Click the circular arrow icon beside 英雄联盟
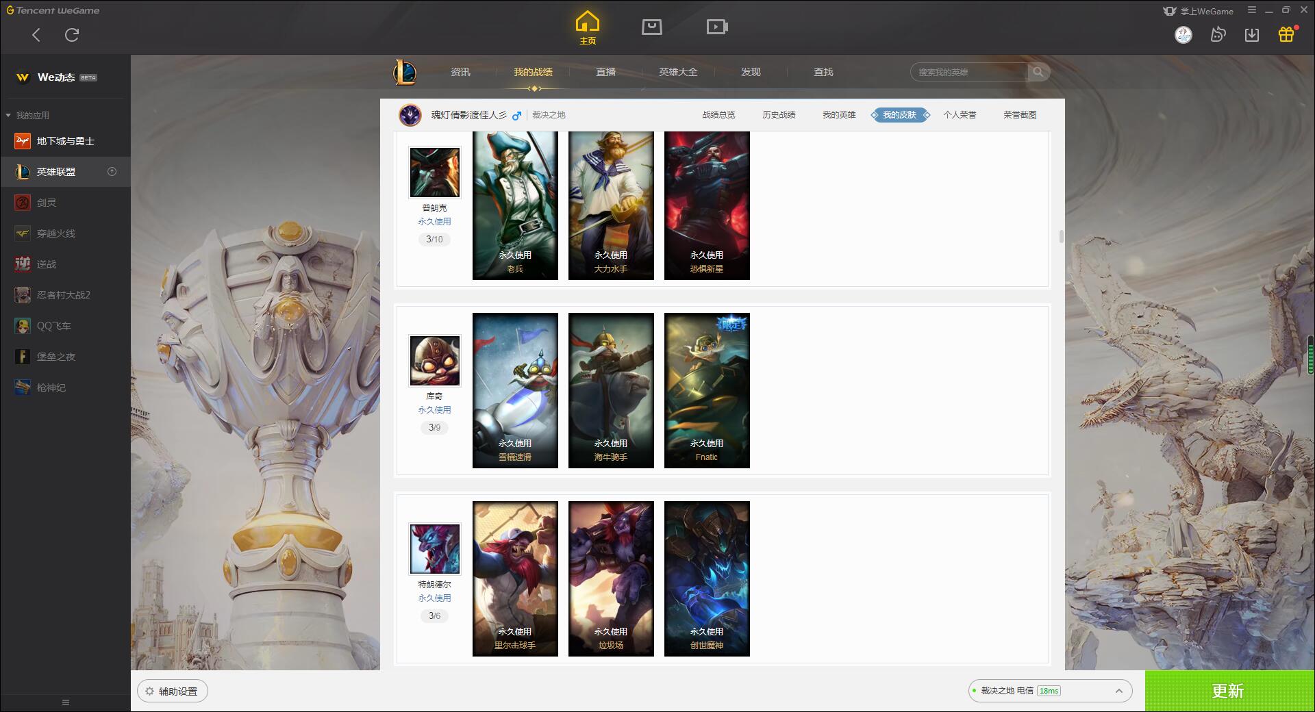 112,172
